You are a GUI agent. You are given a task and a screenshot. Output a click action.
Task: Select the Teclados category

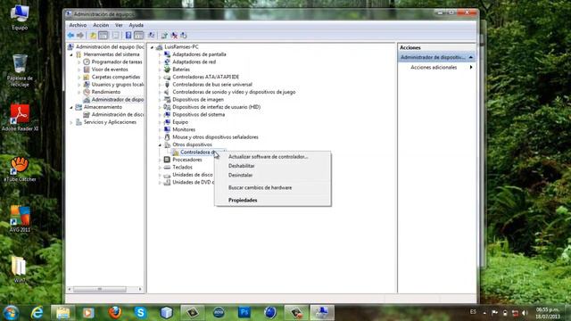click(182, 168)
